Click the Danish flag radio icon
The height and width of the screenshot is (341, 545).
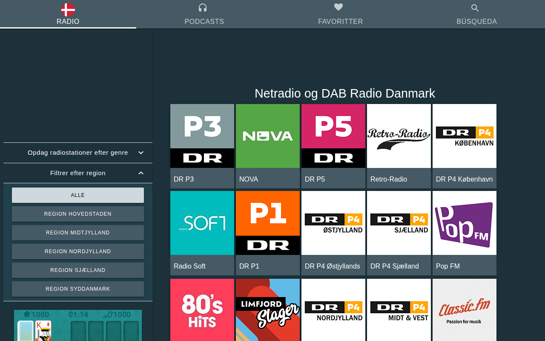(68, 9)
